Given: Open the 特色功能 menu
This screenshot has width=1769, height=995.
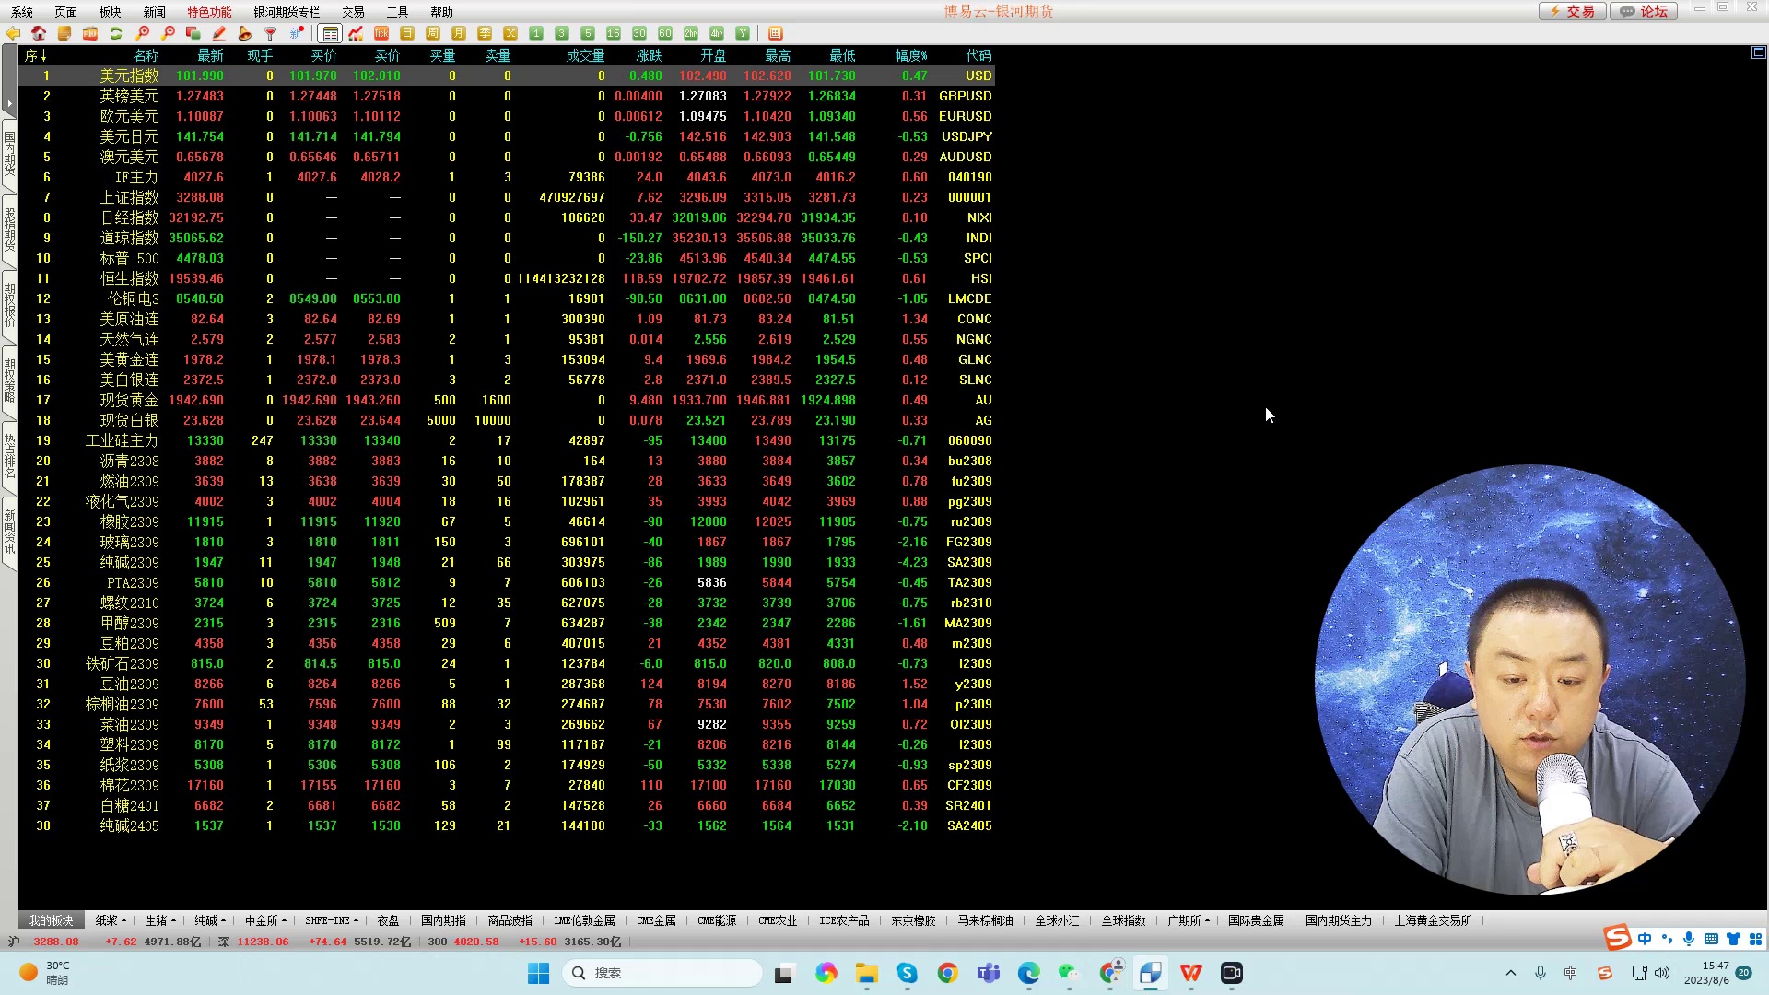Looking at the screenshot, I should pos(209,12).
